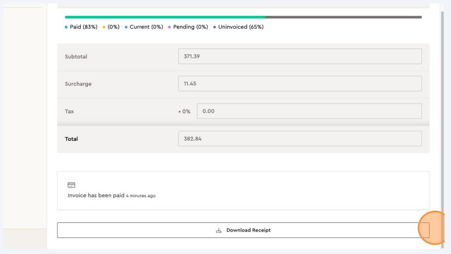Click the Uninvoiced (65%) legend label

click(x=241, y=27)
